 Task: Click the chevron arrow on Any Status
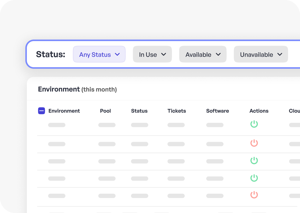117,54
